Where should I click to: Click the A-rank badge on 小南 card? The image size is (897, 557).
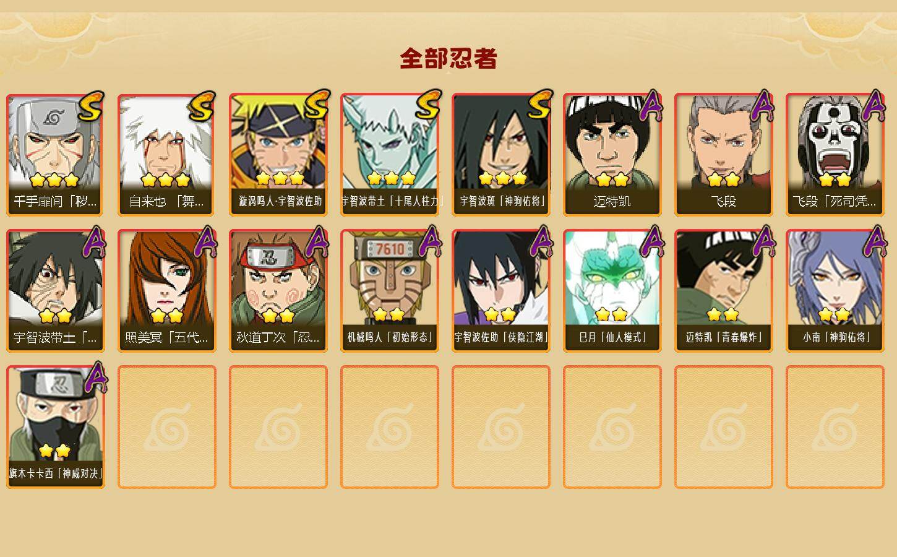(x=873, y=241)
